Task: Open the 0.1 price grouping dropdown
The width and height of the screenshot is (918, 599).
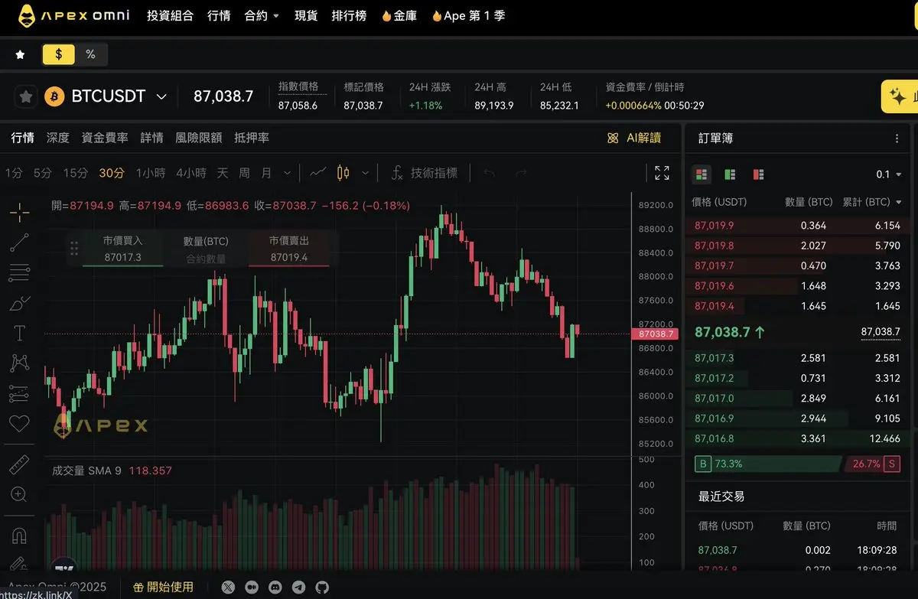Action: 888,174
